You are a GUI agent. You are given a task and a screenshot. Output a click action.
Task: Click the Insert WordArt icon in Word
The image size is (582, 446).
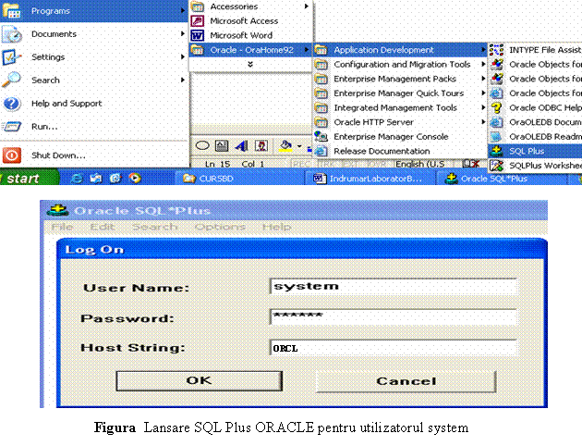[242, 145]
